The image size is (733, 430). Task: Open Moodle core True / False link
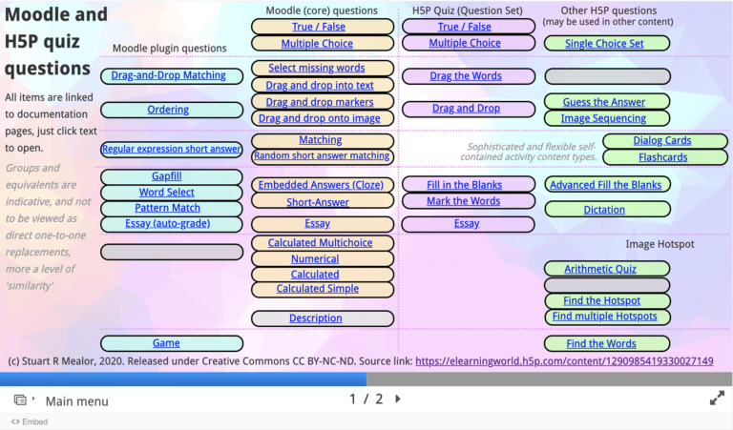pyautogui.click(x=319, y=27)
